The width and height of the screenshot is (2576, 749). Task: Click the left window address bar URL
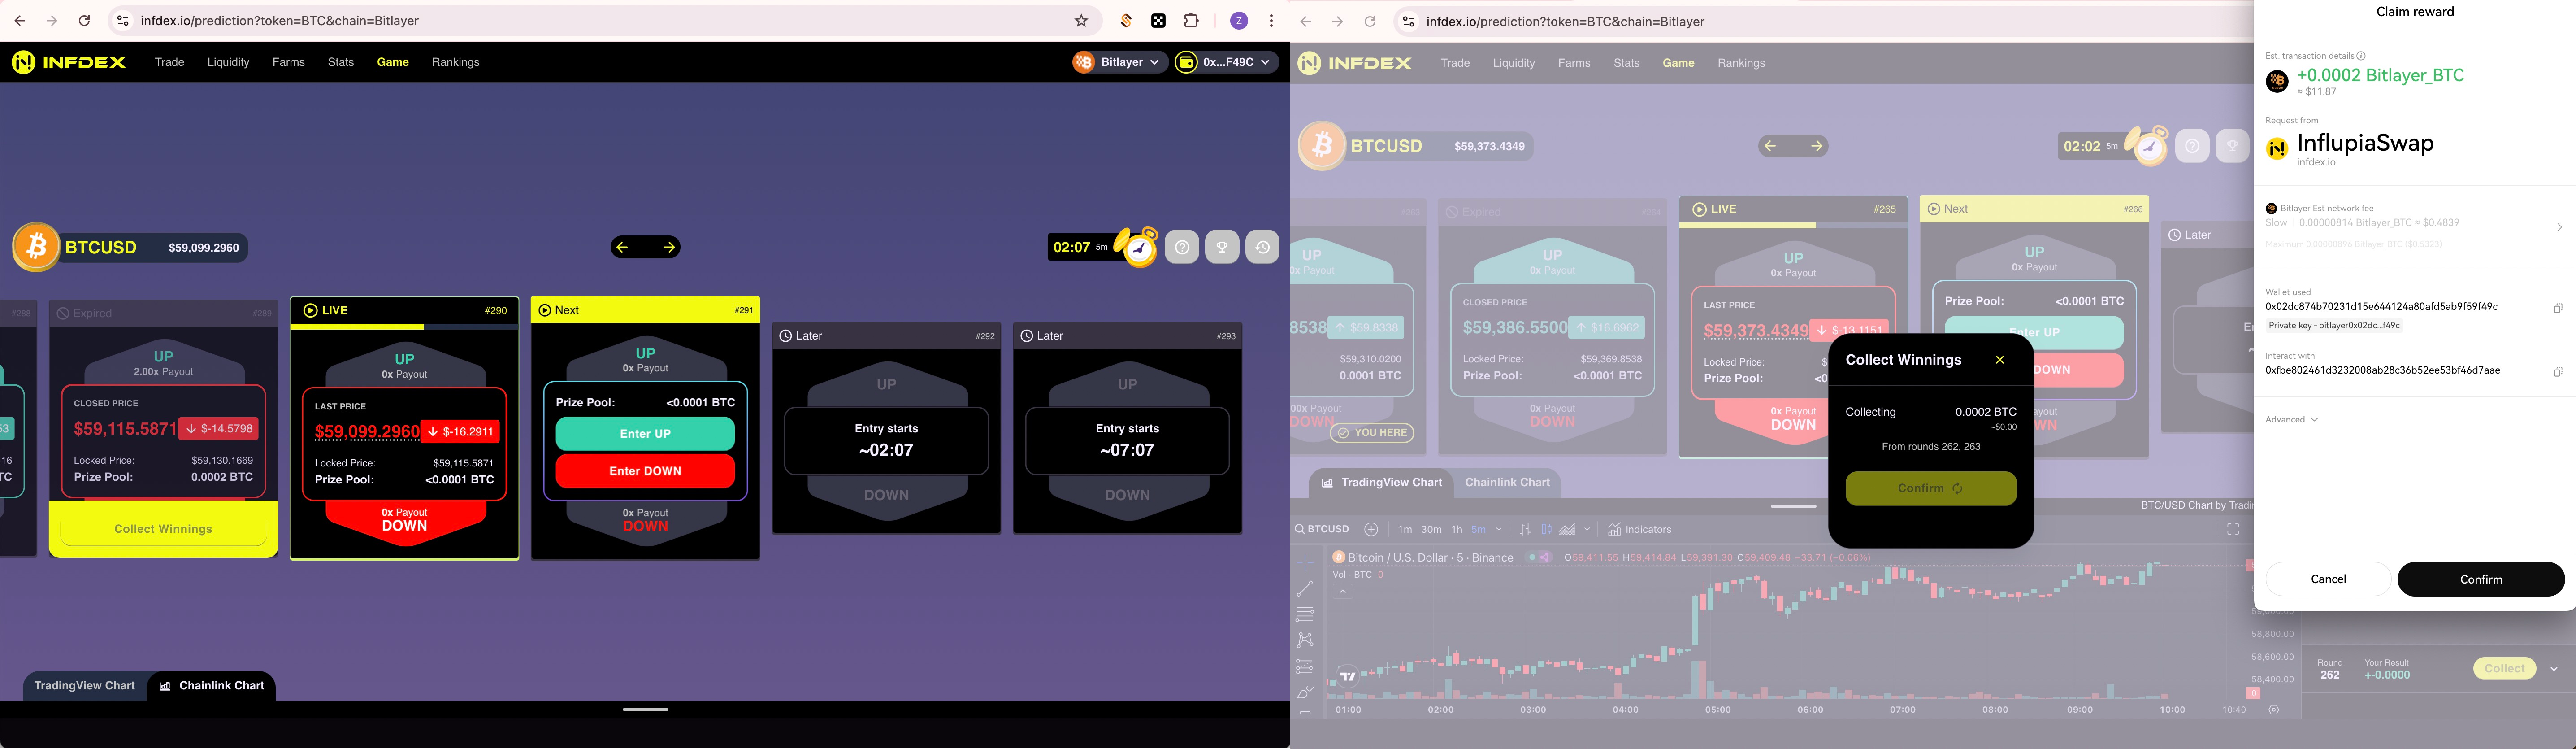(x=280, y=21)
